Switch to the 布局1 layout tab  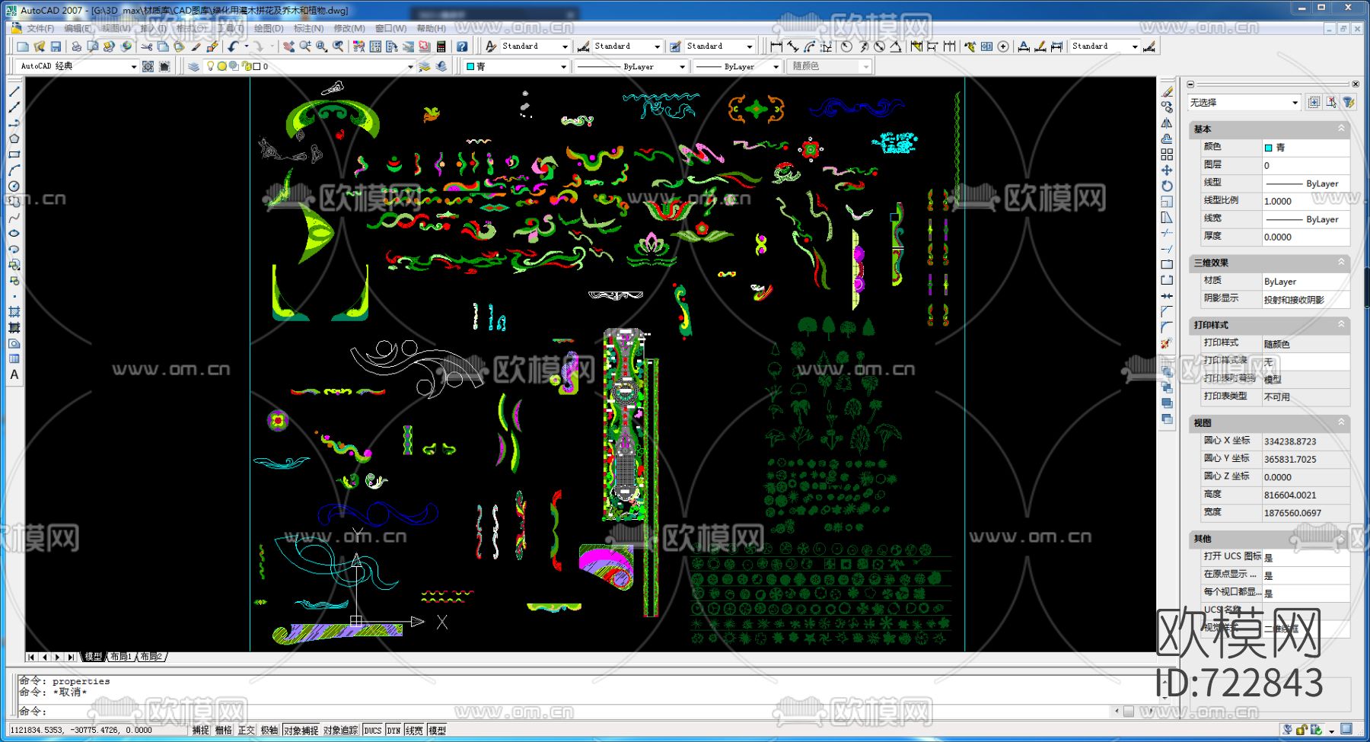[120, 657]
